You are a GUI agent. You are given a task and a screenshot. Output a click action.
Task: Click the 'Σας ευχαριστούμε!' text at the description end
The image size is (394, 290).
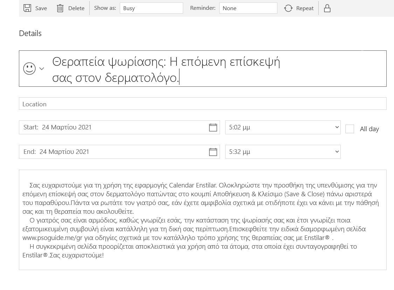tap(77, 255)
